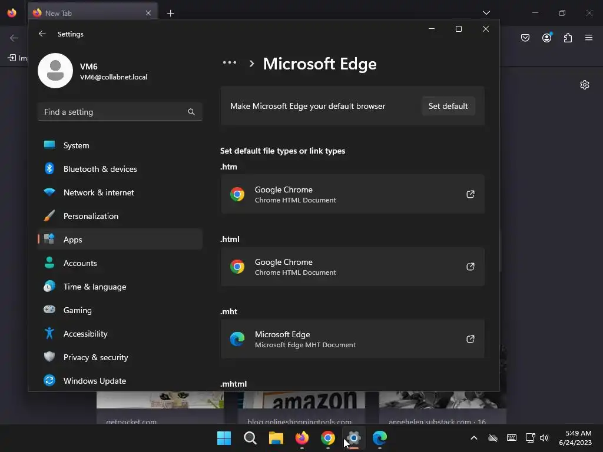This screenshot has width=603, height=452.
Task: Open clock showing 5:49 AM
Action: click(575, 438)
